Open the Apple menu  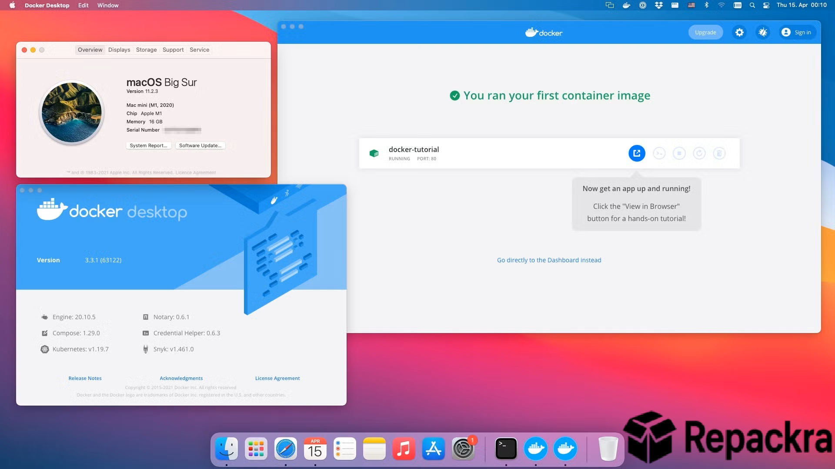click(x=12, y=5)
